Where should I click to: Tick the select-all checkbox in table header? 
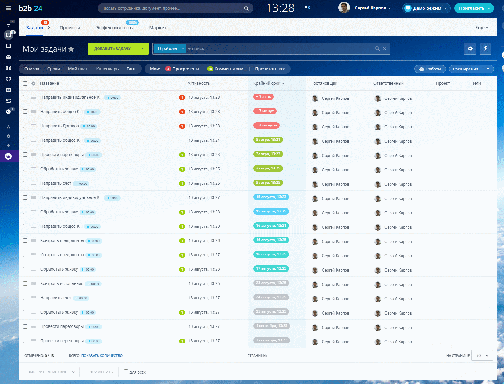click(25, 84)
